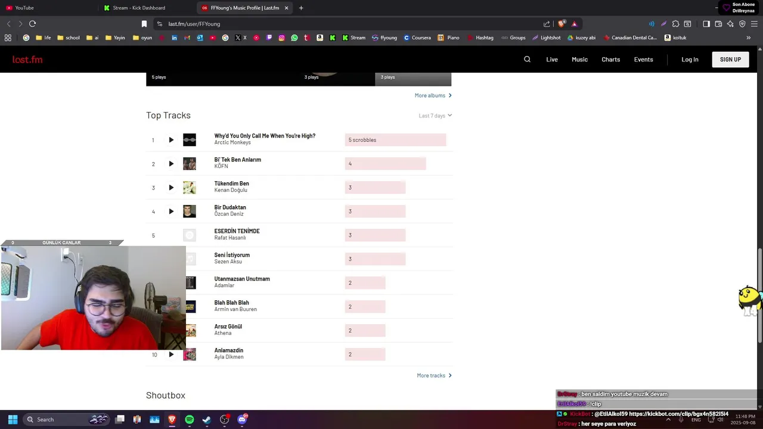Open the Events menu item
Image resolution: width=763 pixels, height=429 pixels.
pos(643,60)
